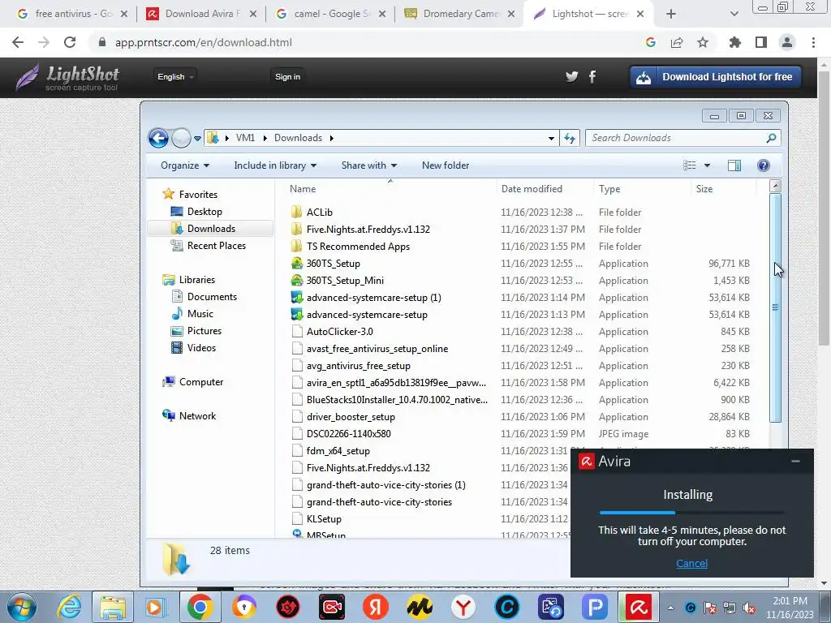This screenshot has height=623, width=831.
Task: Select the ACLib folder
Action: point(319,212)
